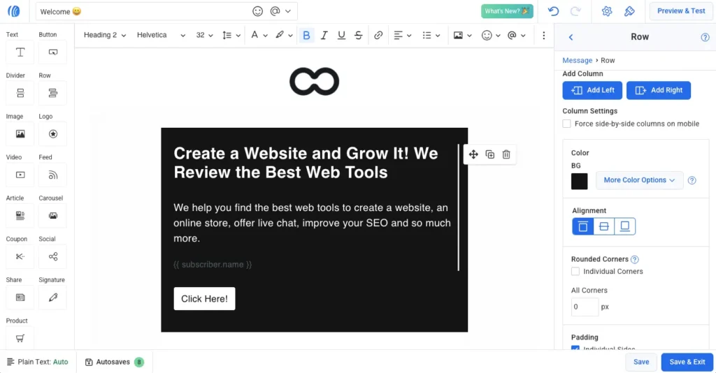Open the highlight color dropdown
The height and width of the screenshot is (373, 716).
point(284,35)
